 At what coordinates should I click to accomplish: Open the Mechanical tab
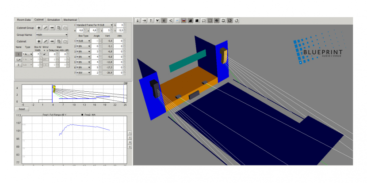(70, 20)
